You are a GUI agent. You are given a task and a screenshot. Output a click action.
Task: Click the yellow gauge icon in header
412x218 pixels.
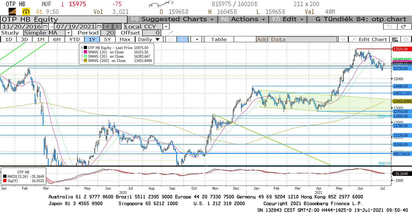click(x=26, y=12)
